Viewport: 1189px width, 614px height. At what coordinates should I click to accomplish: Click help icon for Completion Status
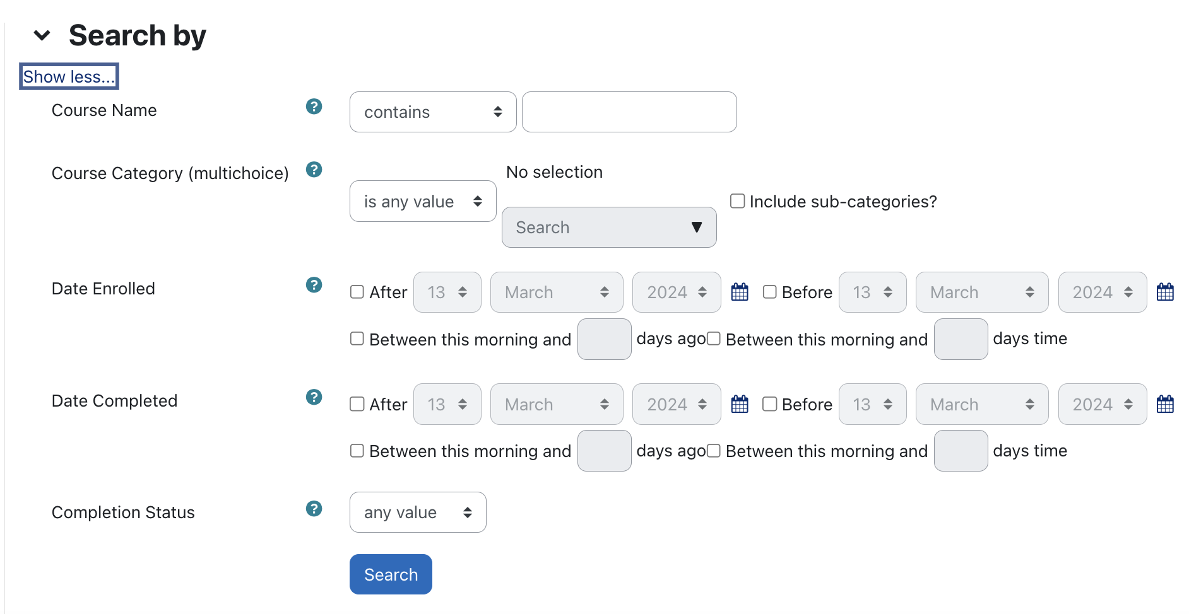point(314,509)
